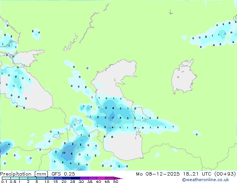The height and width of the screenshot is (183, 237).
Task: Click the legend label '40'
Action: point(98,182)
